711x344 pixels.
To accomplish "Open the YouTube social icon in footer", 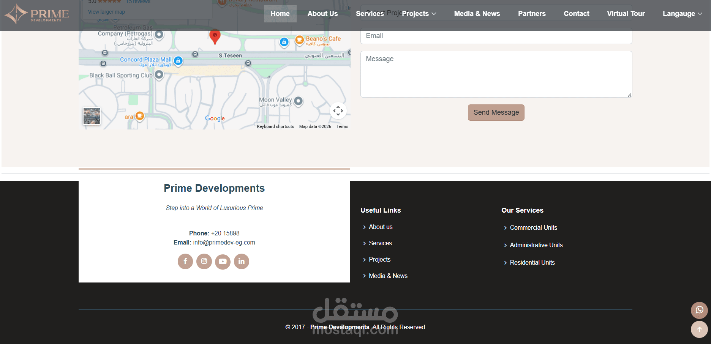I will [x=223, y=261].
